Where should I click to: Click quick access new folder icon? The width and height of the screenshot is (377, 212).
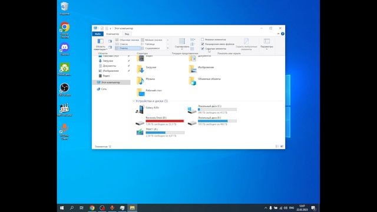tap(107, 28)
